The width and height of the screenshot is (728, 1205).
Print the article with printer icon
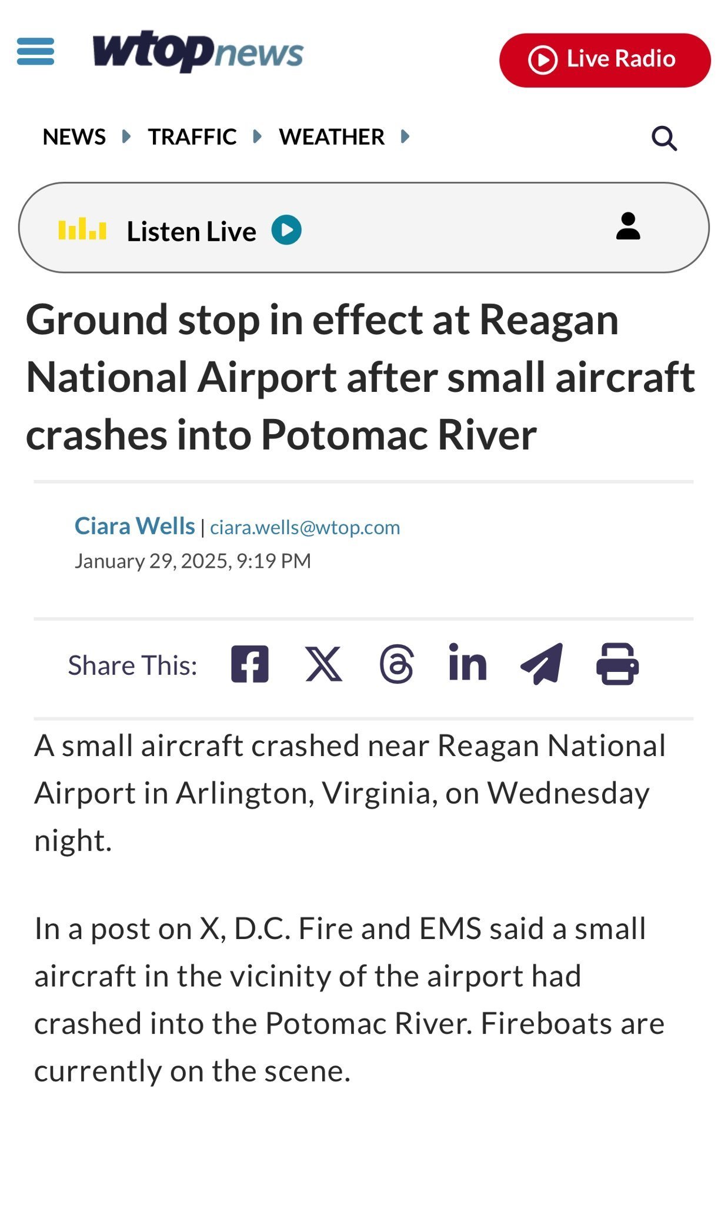click(617, 664)
